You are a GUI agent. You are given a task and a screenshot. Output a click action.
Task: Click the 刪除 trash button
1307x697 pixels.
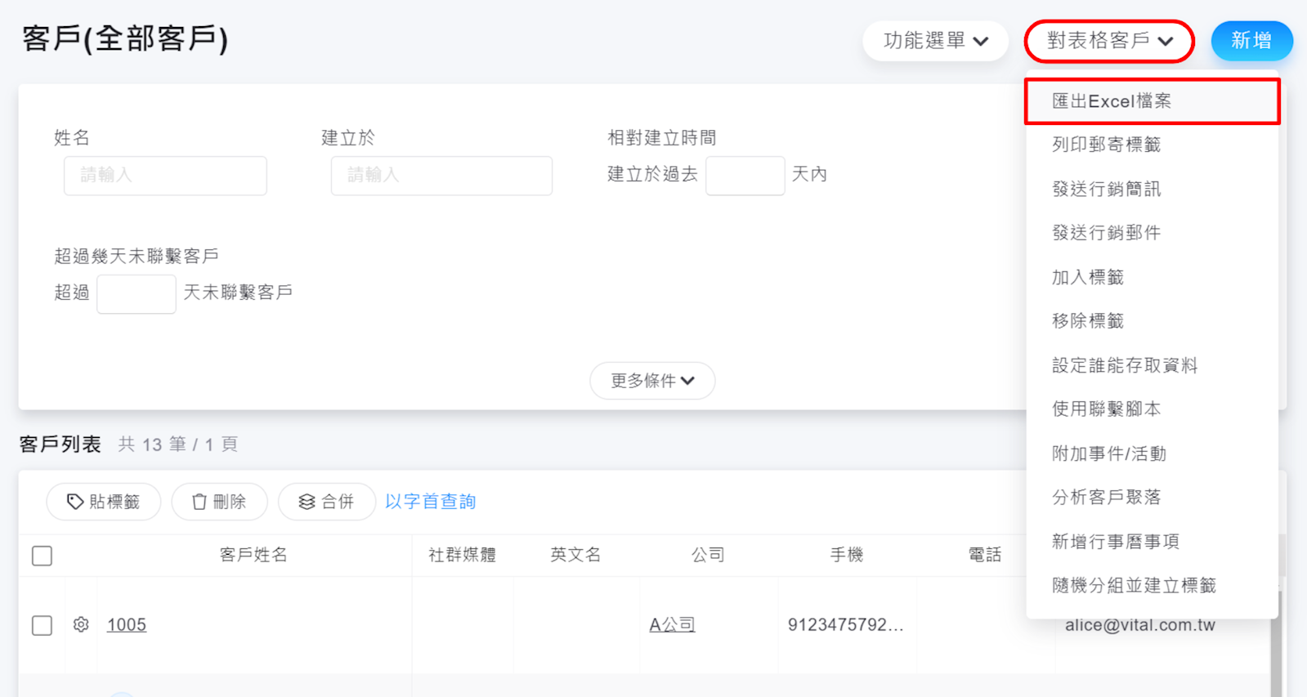[x=219, y=502]
